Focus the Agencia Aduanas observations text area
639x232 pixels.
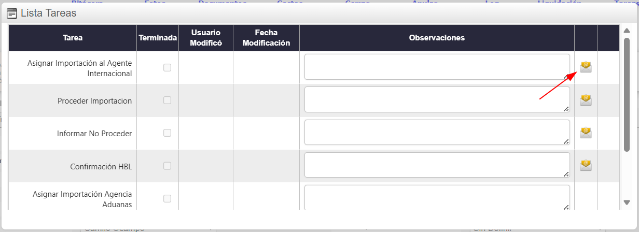pyautogui.click(x=437, y=197)
